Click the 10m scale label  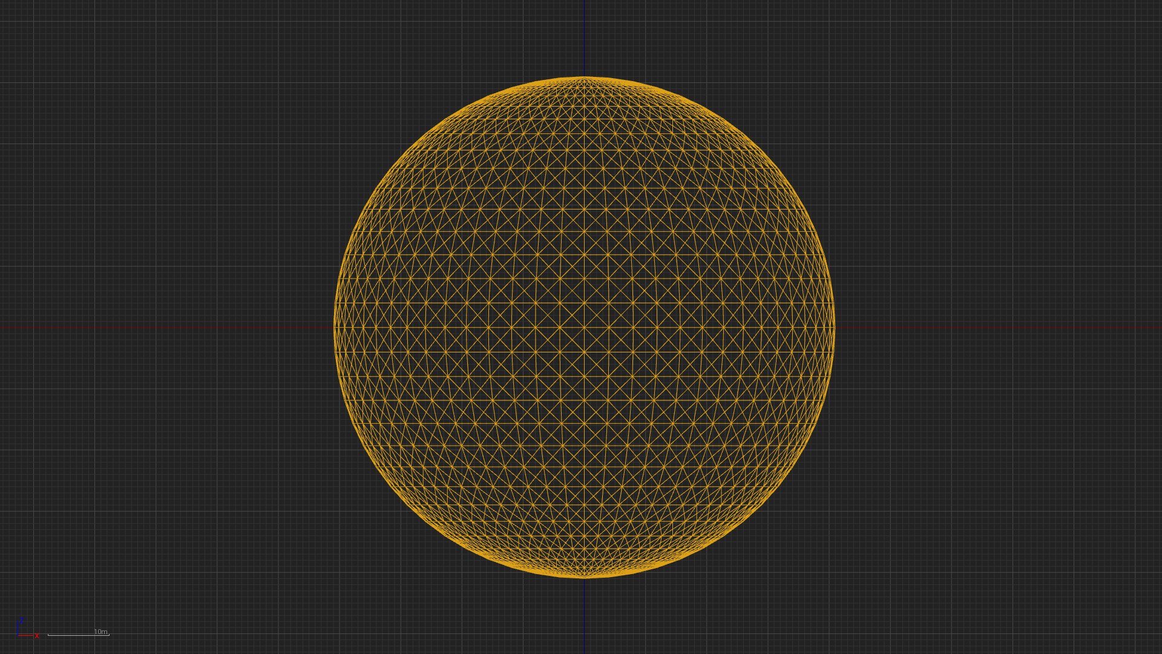(100, 632)
